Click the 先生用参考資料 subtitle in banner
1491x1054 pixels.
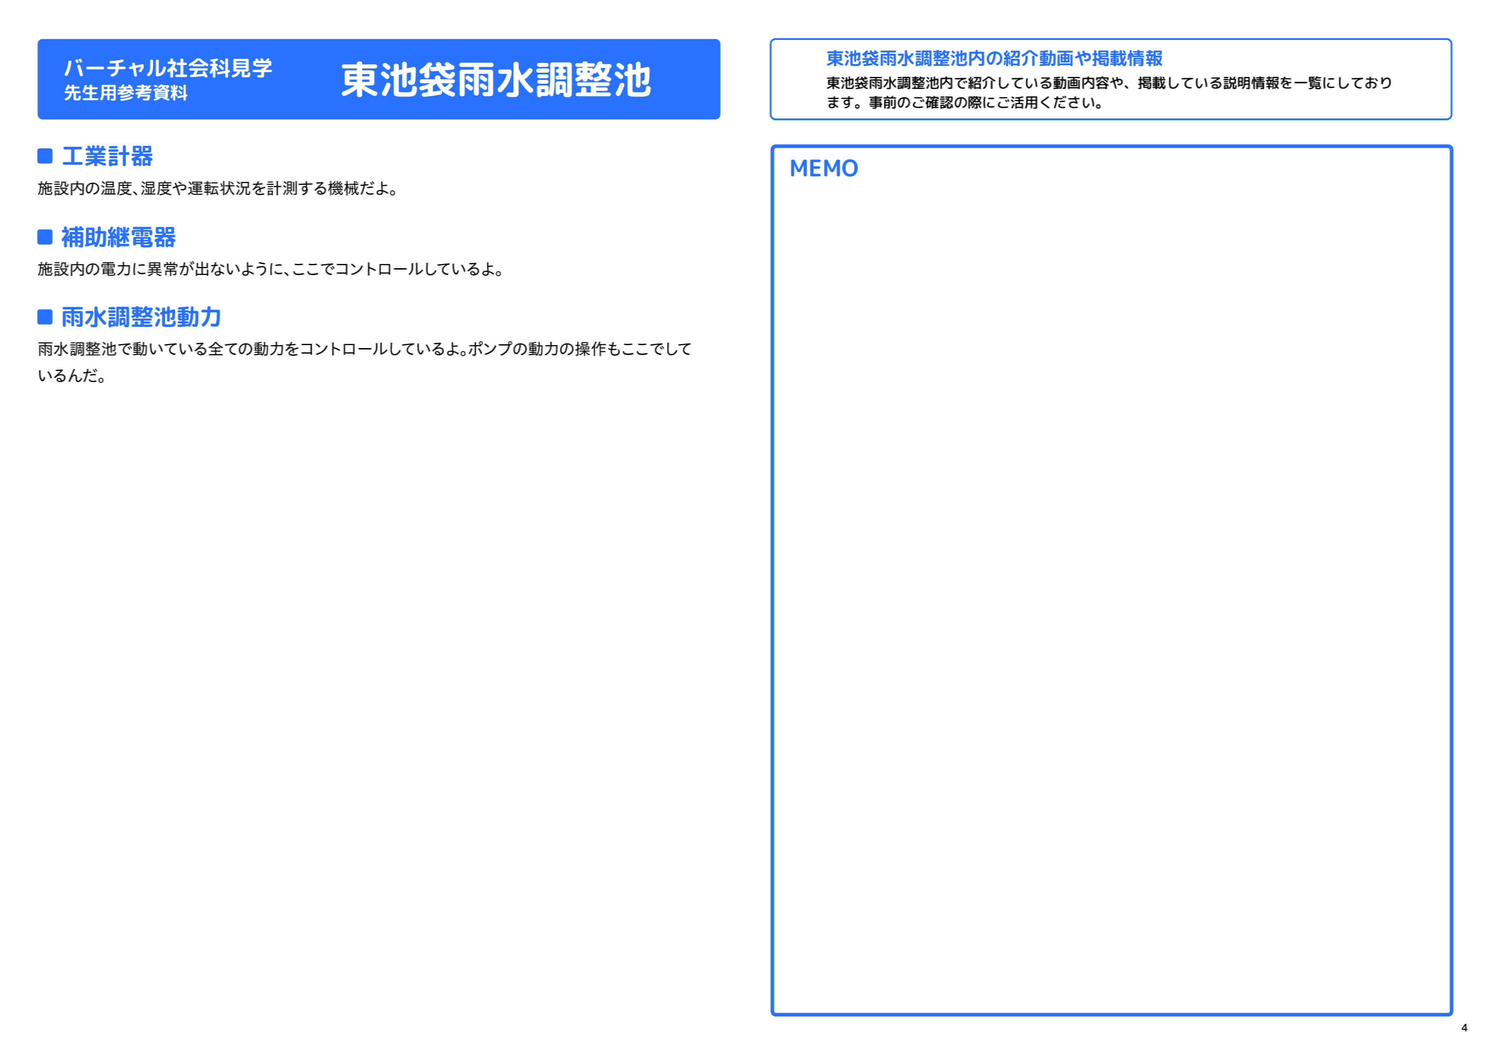pos(126,93)
